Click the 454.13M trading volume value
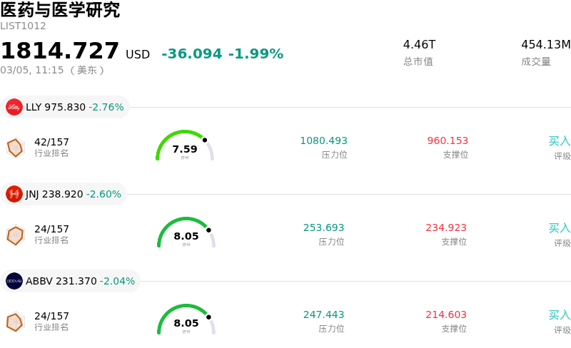The height and width of the screenshot is (348, 571). pyautogui.click(x=545, y=45)
